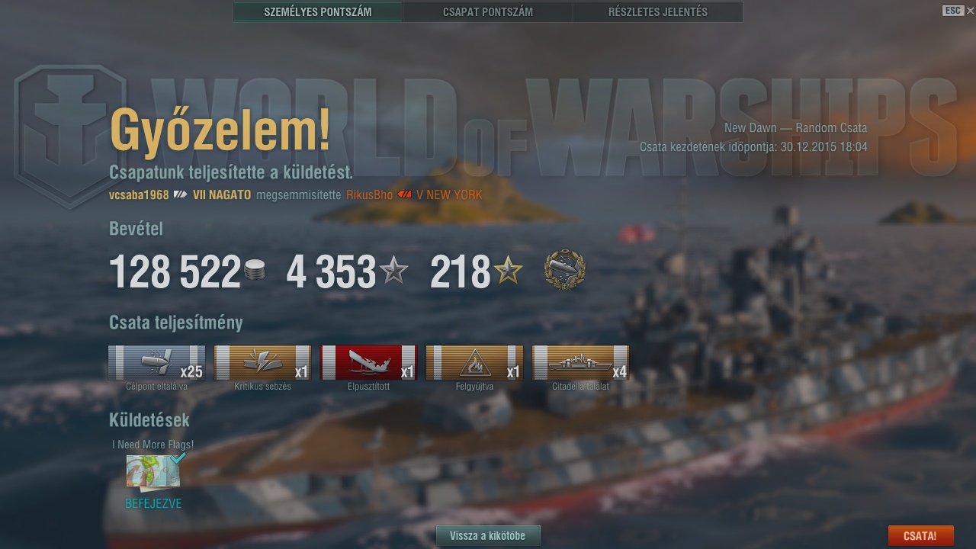The height and width of the screenshot is (549, 976).
Task: Click the Célpont eltalálva x25 ribbon
Action: click(x=156, y=362)
